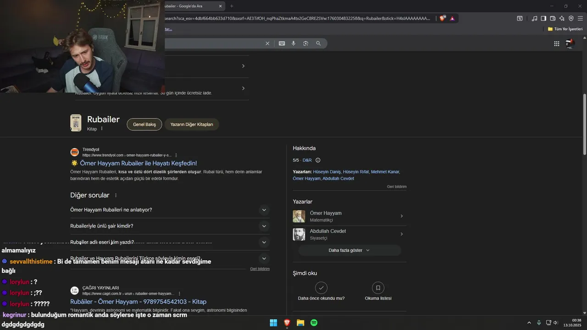Open the browser hamburger main menu
This screenshot has height=330, width=587.
point(580,18)
